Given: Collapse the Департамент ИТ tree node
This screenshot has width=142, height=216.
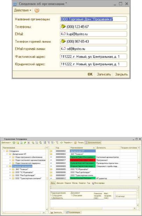Looking at the screenshot, I should click(x=7, y=154).
